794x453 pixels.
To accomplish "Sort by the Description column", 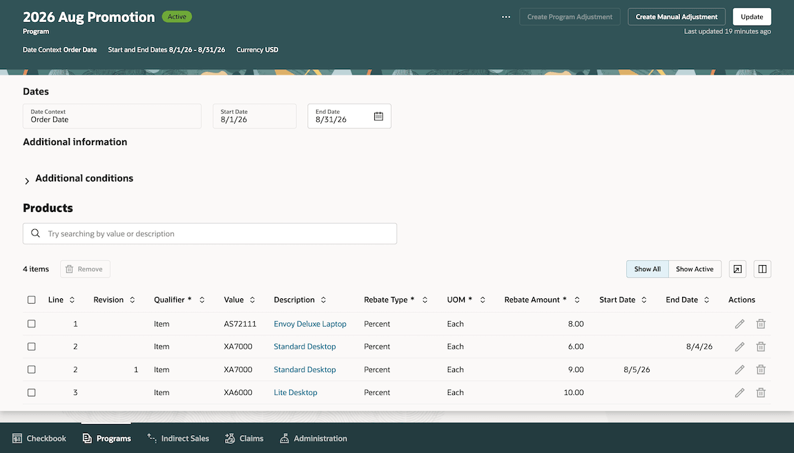I will 323,300.
